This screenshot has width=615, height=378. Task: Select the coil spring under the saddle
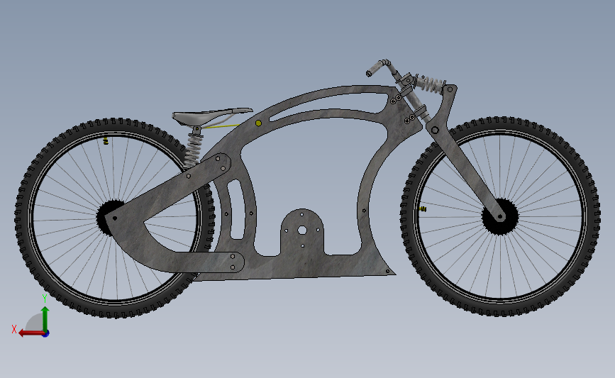194,150
